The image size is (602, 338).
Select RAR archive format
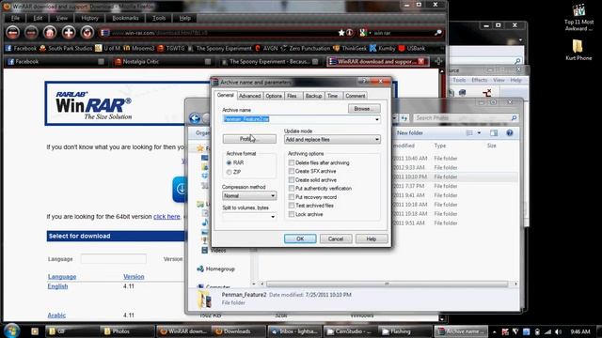point(229,162)
